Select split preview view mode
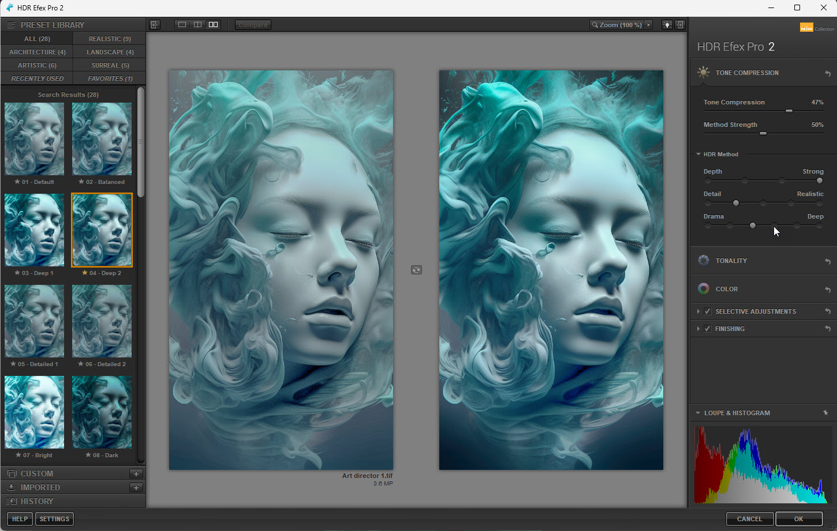Screen dimensions: 837x531 point(197,25)
